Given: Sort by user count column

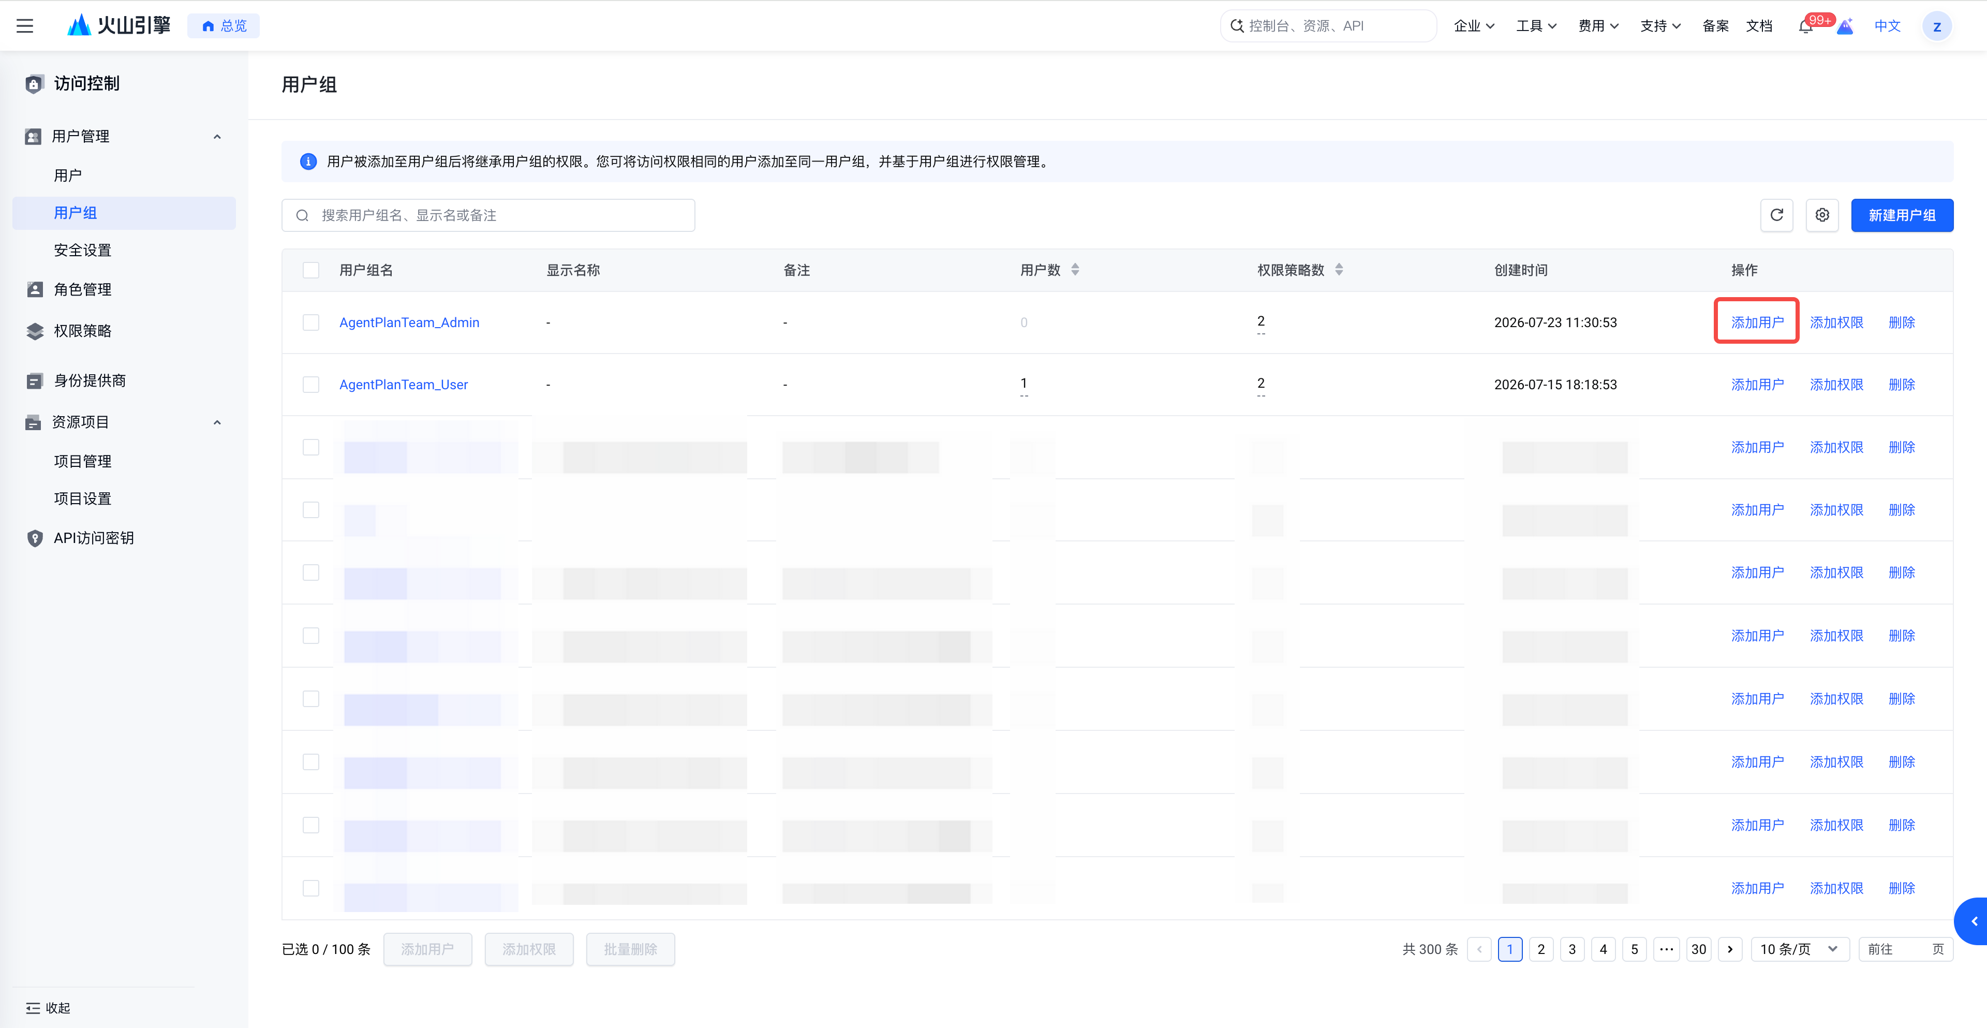Looking at the screenshot, I should [1075, 269].
